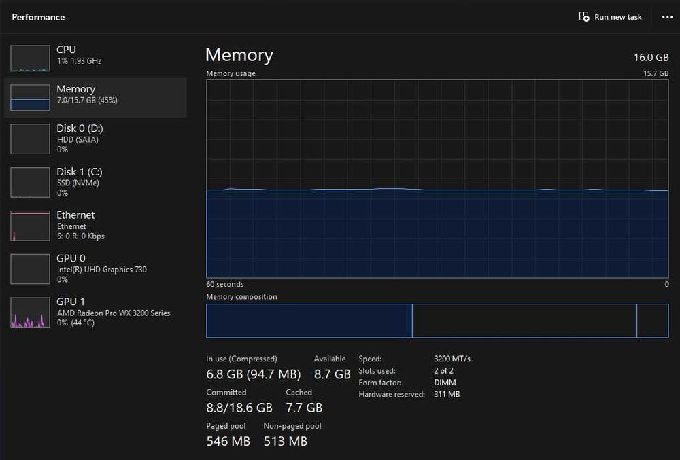
Task: Click the '546 MB' paged pool value
Action: click(x=228, y=441)
